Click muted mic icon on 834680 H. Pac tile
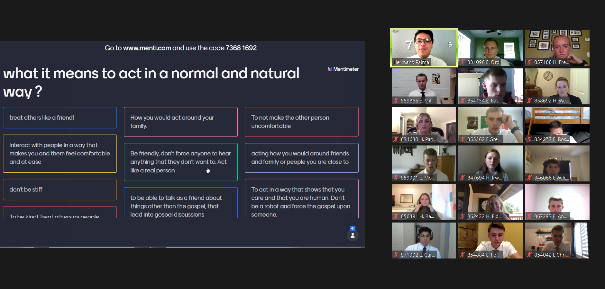The height and width of the screenshot is (289, 605). point(396,139)
